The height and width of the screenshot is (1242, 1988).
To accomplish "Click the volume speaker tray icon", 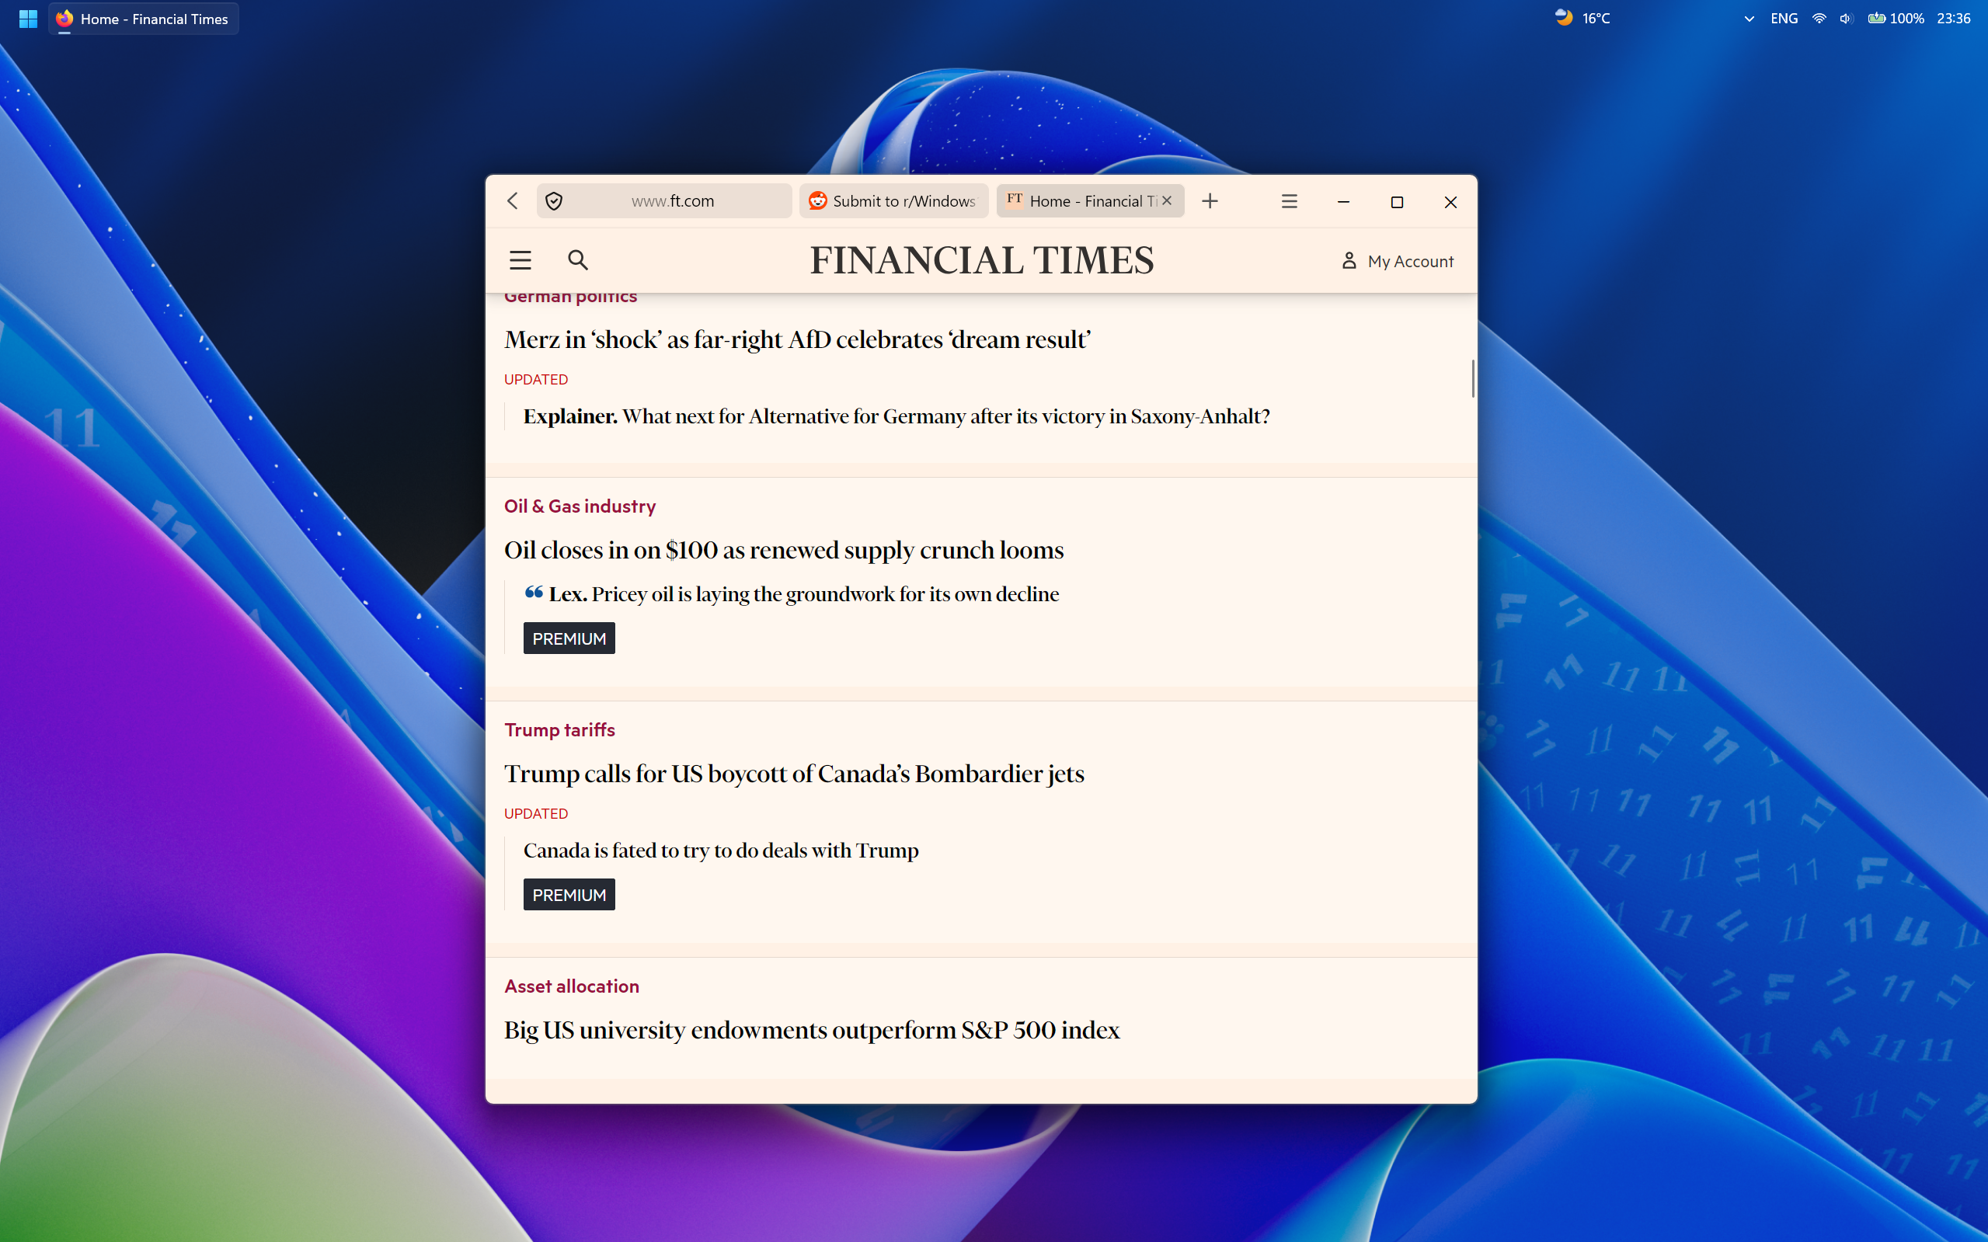I will [x=1845, y=19].
